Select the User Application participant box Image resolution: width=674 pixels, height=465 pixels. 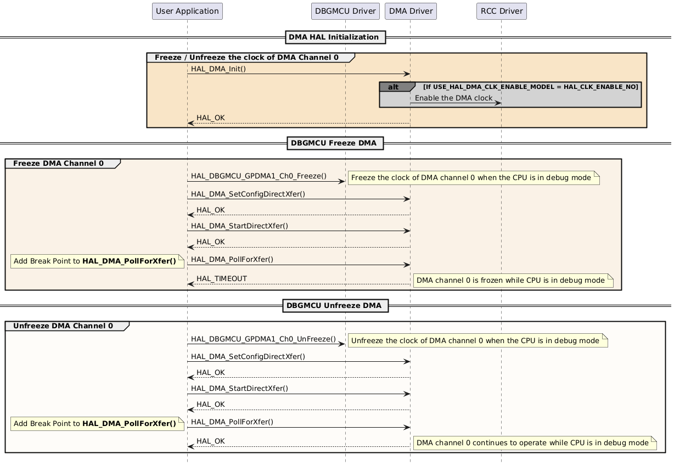coord(187,11)
